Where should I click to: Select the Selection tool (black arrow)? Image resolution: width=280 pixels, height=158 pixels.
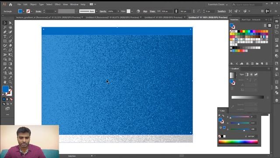(5, 23)
